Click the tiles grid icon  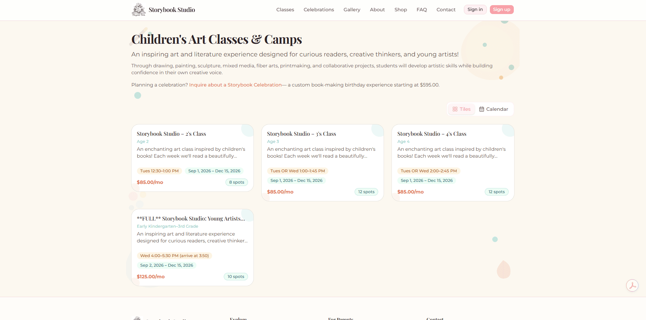(x=455, y=109)
